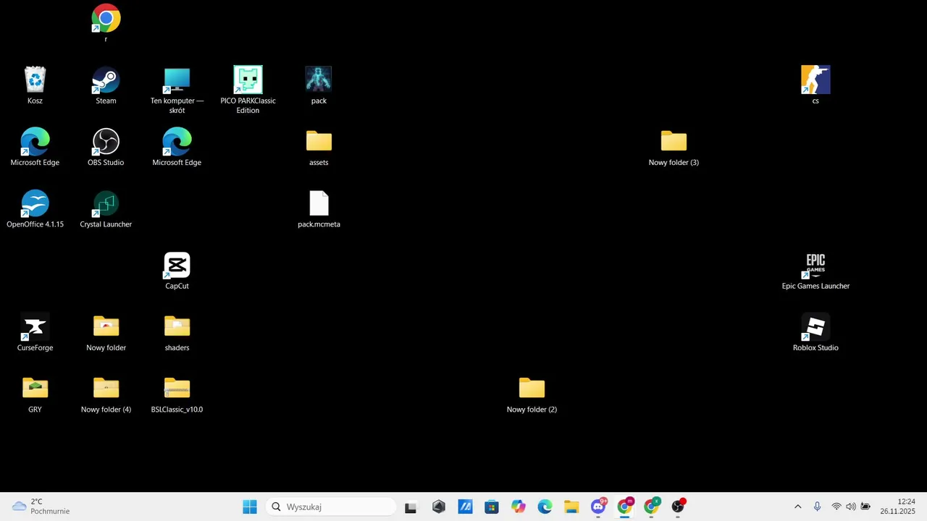Open Task View from the taskbar
Viewport: 927px width, 521px height.
coord(411,507)
